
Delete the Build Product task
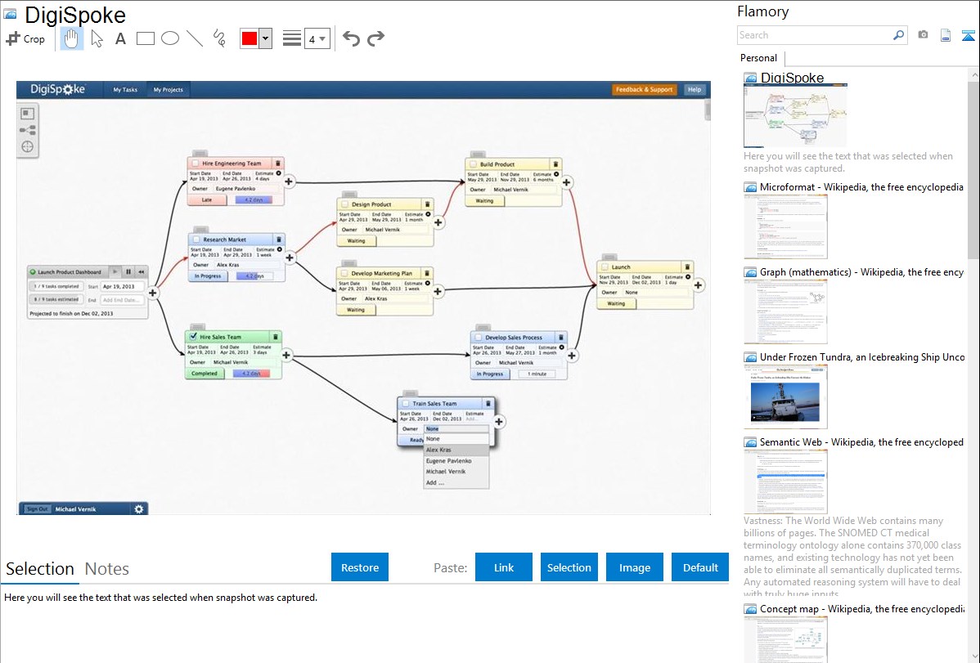(x=555, y=164)
